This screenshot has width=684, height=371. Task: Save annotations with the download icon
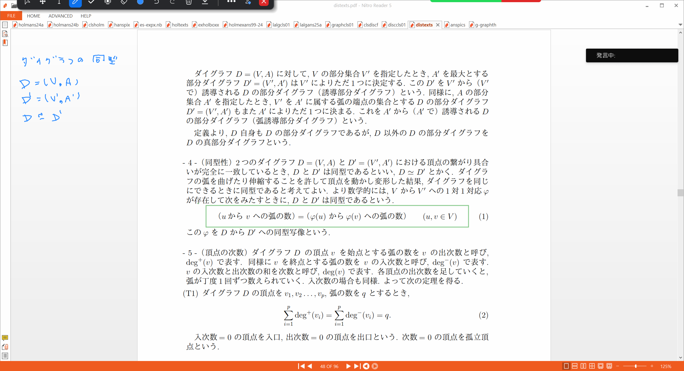click(x=205, y=2)
